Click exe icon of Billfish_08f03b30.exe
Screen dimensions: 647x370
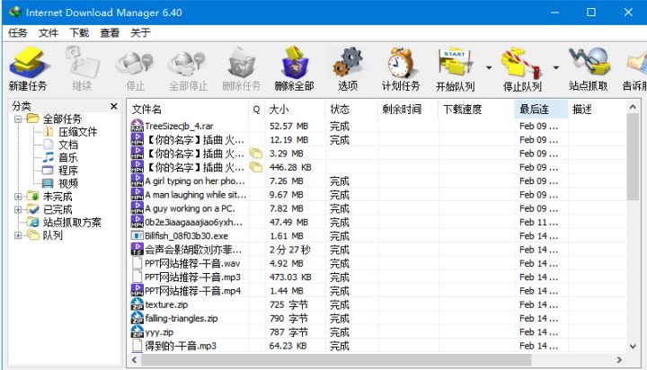(137, 236)
